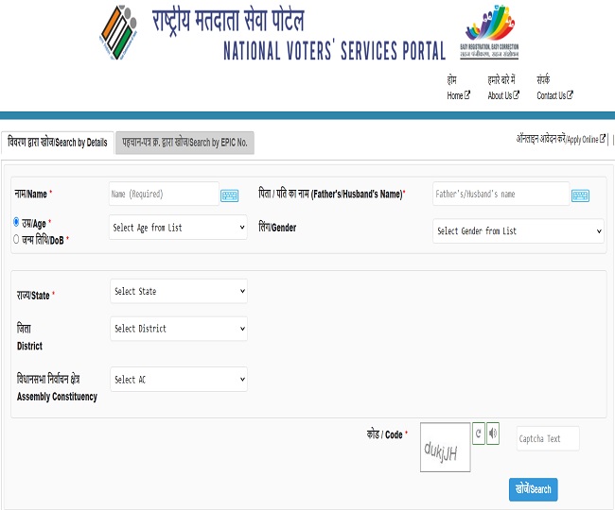Click the virtual keyboard icon beside Name field

pyautogui.click(x=230, y=195)
